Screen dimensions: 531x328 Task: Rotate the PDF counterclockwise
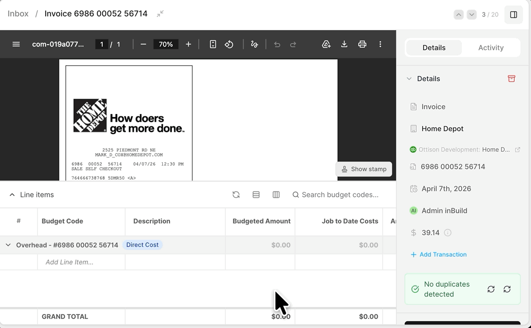click(229, 44)
